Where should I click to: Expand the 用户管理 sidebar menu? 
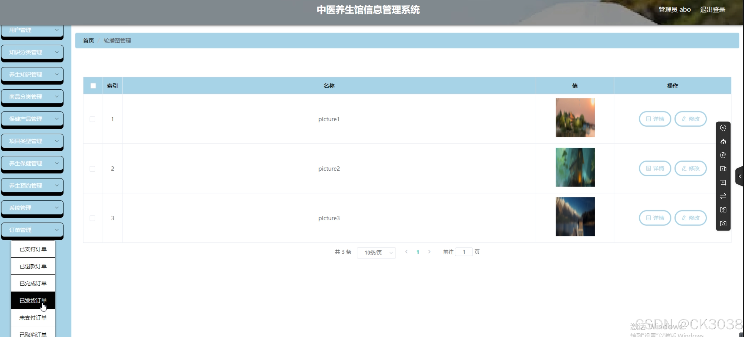(x=32, y=30)
